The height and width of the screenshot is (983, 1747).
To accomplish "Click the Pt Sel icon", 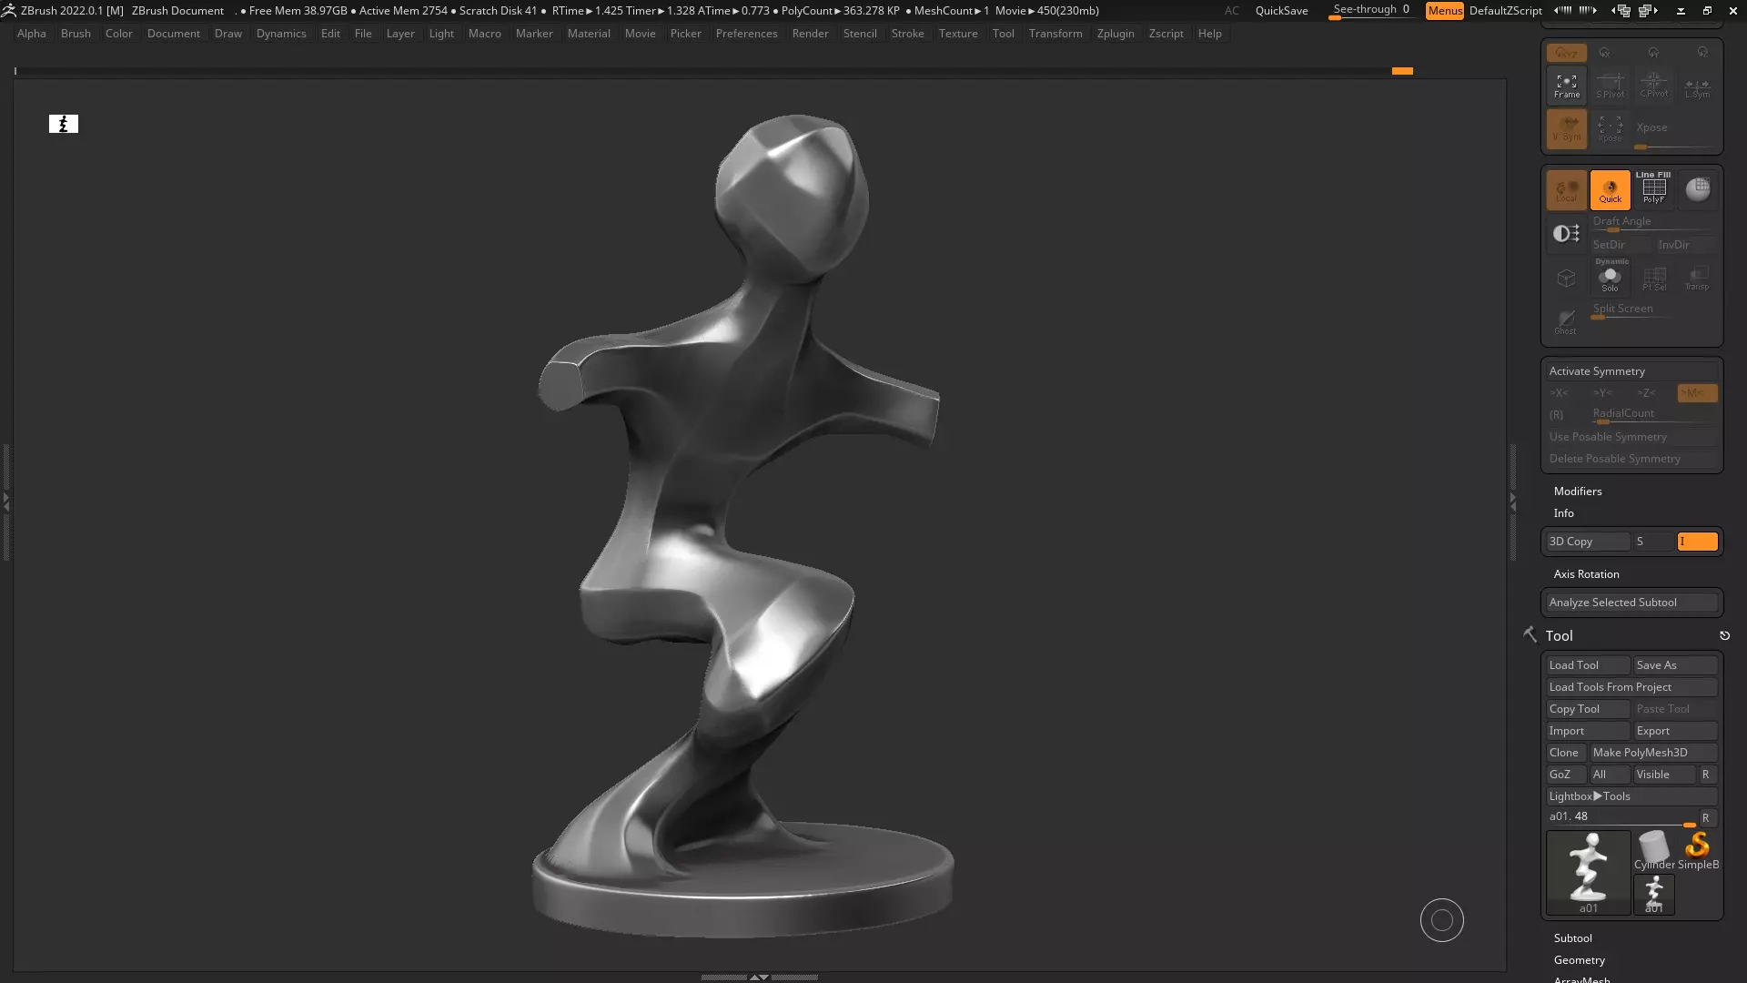I will 1654,278.
